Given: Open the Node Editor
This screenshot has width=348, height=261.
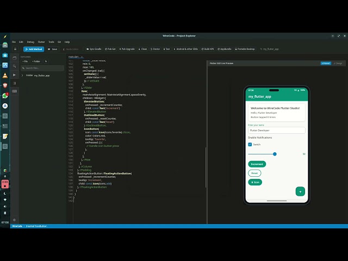Looking at the screenshot, I should [71, 49].
